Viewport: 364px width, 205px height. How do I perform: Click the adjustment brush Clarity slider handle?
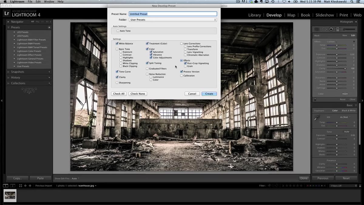coord(345,69)
